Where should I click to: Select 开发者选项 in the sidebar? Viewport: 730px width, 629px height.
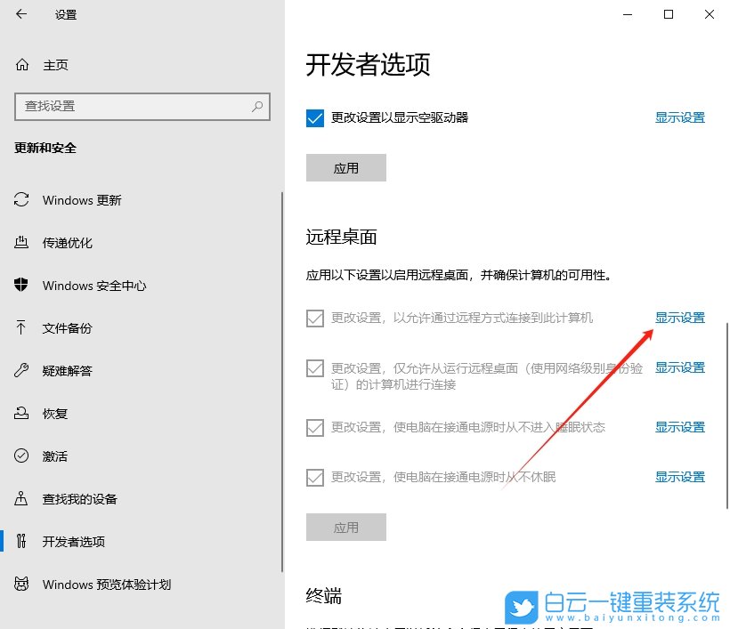click(75, 541)
